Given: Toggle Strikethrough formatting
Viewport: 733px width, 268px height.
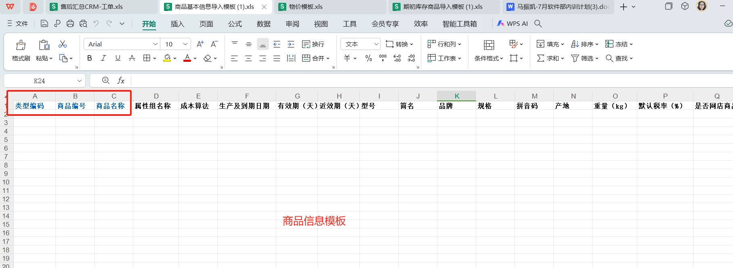Looking at the screenshot, I should tap(132, 58).
